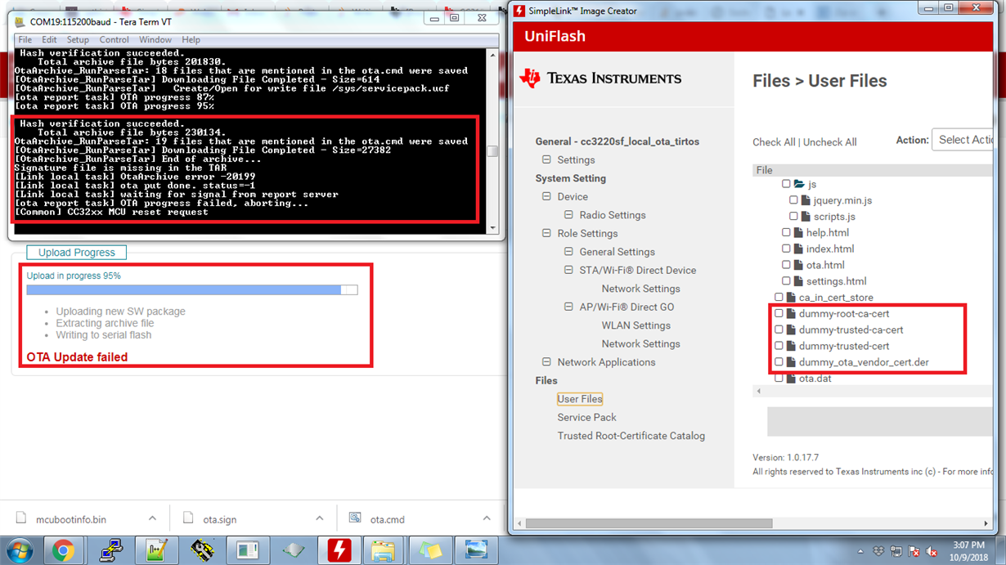Click the volume muted tray icon
Screen dimensions: 1006x565
point(932,551)
